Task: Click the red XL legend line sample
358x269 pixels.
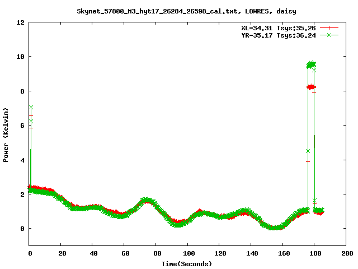Action: point(329,28)
